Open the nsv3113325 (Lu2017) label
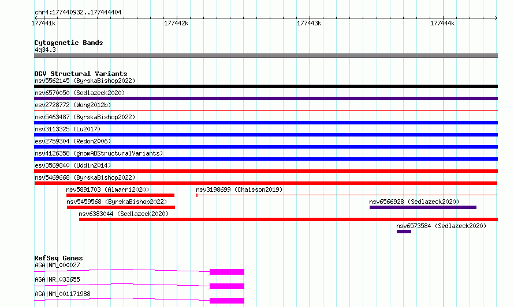 click(68, 129)
